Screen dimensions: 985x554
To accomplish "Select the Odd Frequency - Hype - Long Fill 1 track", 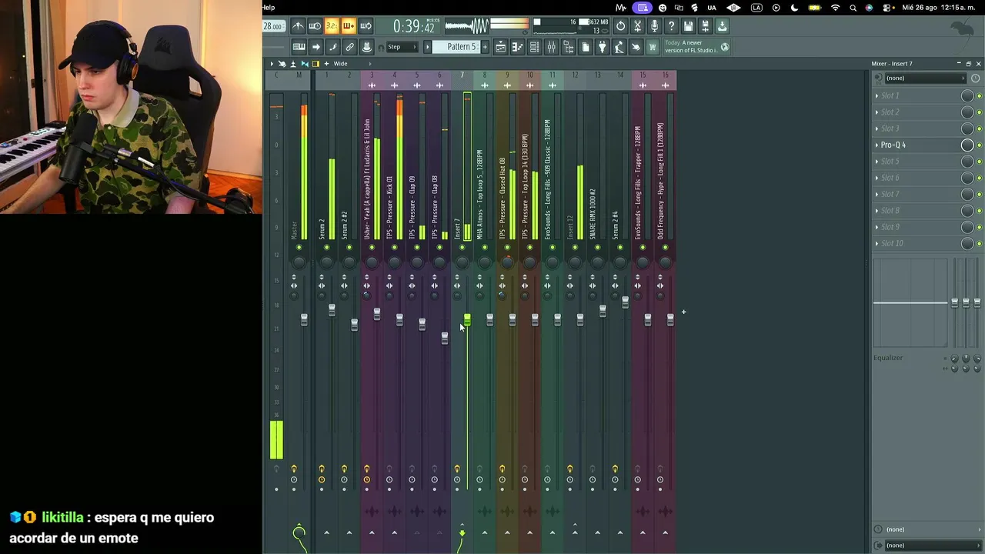I will coord(661,181).
